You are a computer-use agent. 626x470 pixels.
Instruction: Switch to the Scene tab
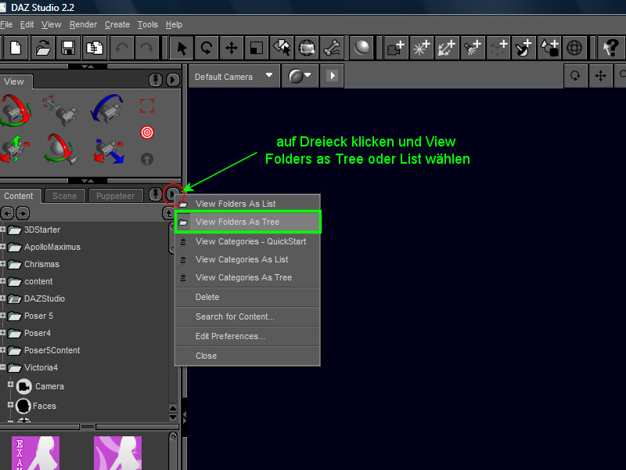[x=64, y=196]
